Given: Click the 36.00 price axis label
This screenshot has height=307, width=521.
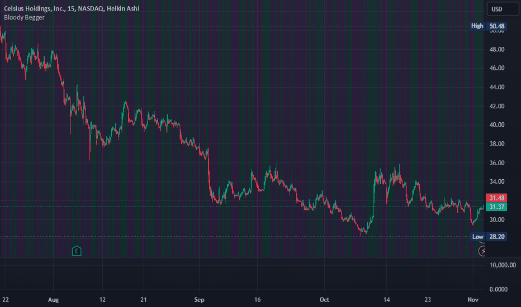Looking at the screenshot, I should 497,163.
